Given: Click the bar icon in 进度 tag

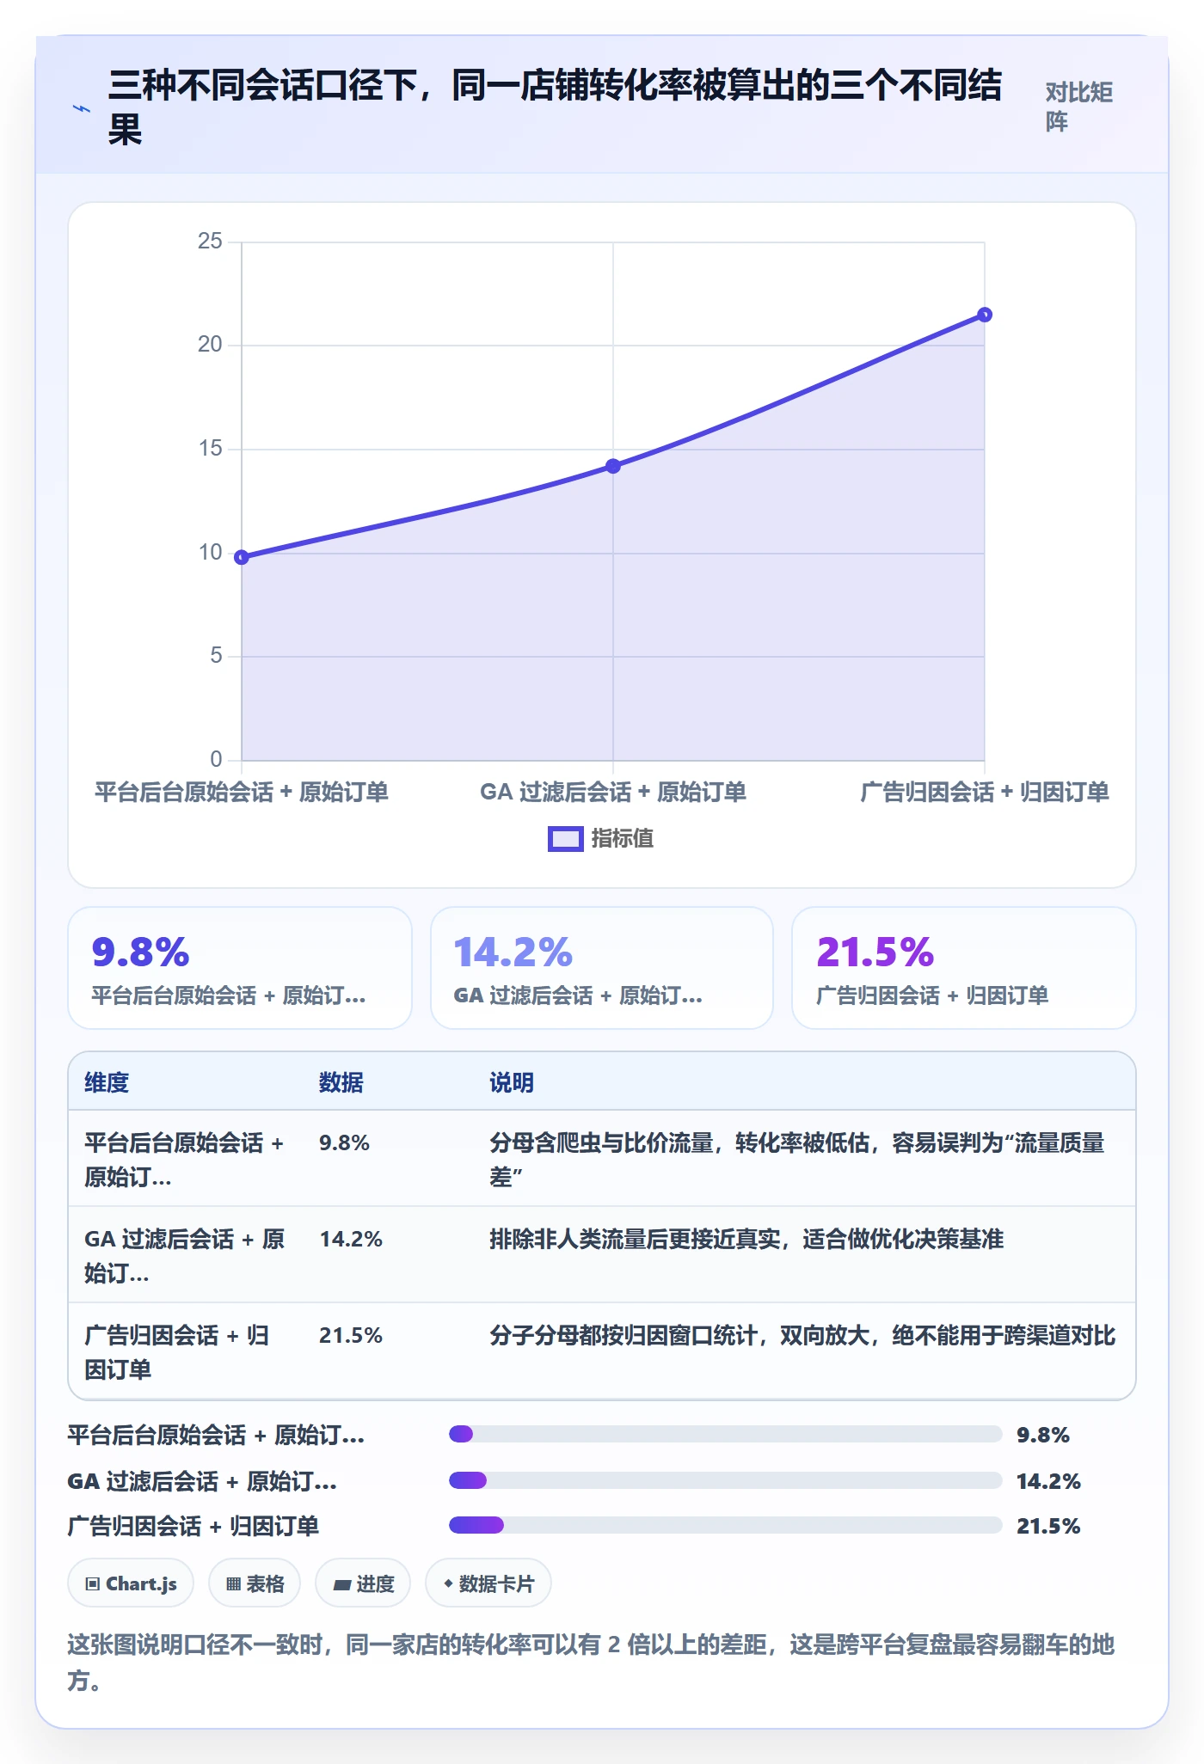Looking at the screenshot, I should pos(342,1584).
